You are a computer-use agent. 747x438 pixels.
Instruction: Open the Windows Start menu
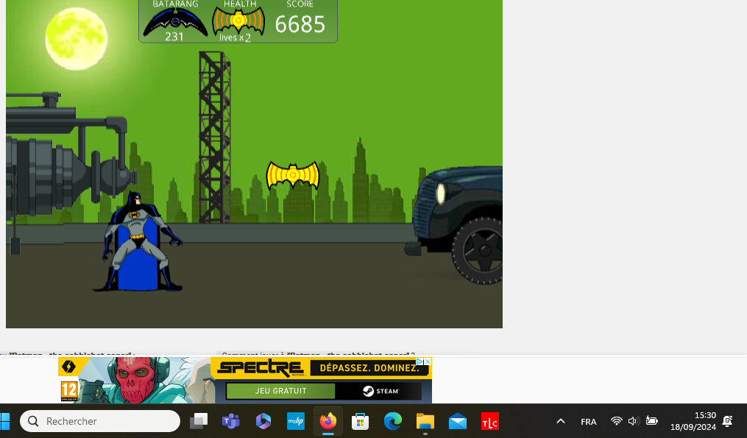pos(4,421)
